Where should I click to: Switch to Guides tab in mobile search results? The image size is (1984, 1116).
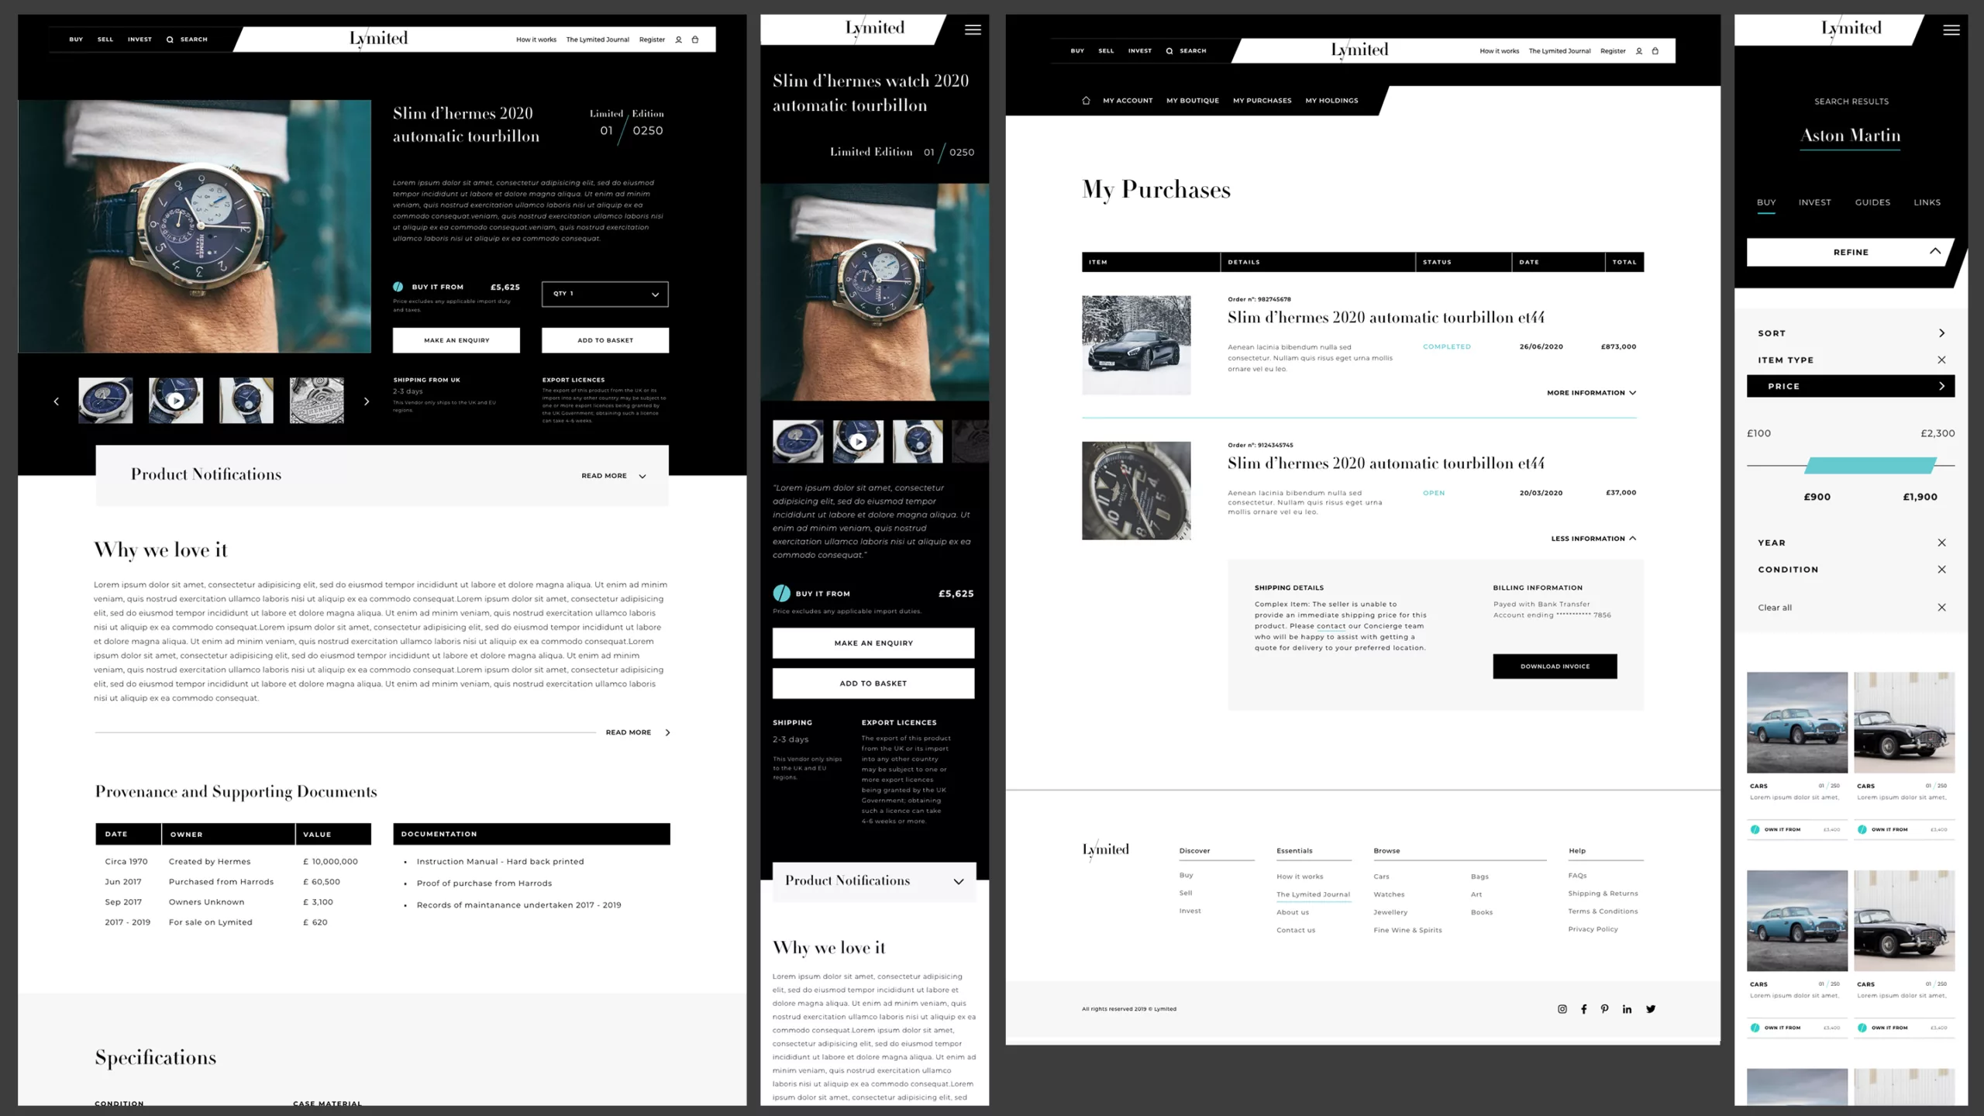1872,202
